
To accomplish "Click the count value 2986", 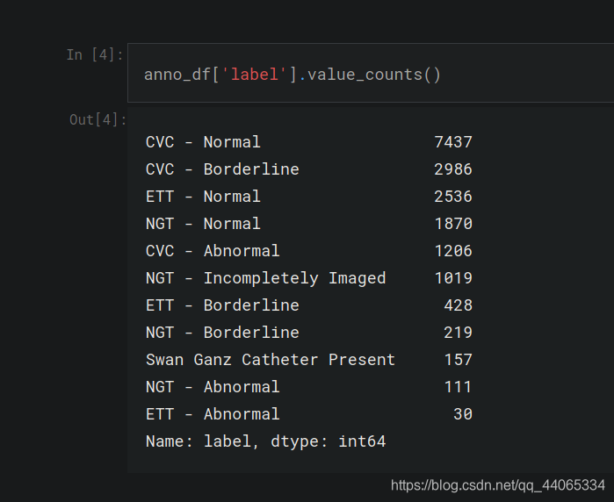I will pos(453,169).
